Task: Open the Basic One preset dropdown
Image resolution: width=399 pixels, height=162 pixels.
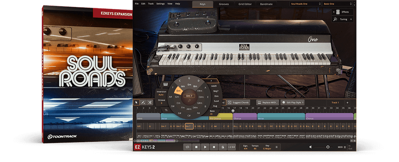Action: 337,4
